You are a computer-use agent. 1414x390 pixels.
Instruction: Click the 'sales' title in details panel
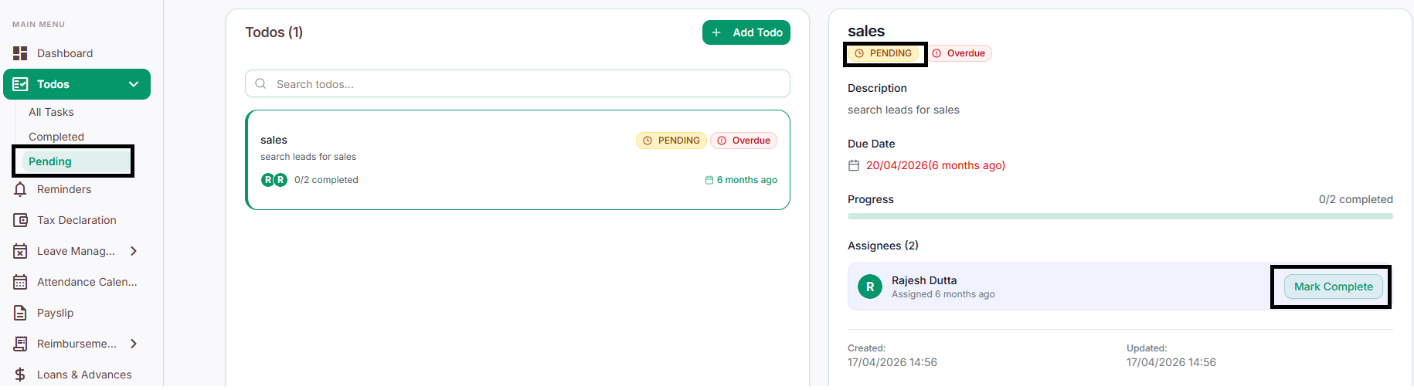pyautogui.click(x=866, y=31)
